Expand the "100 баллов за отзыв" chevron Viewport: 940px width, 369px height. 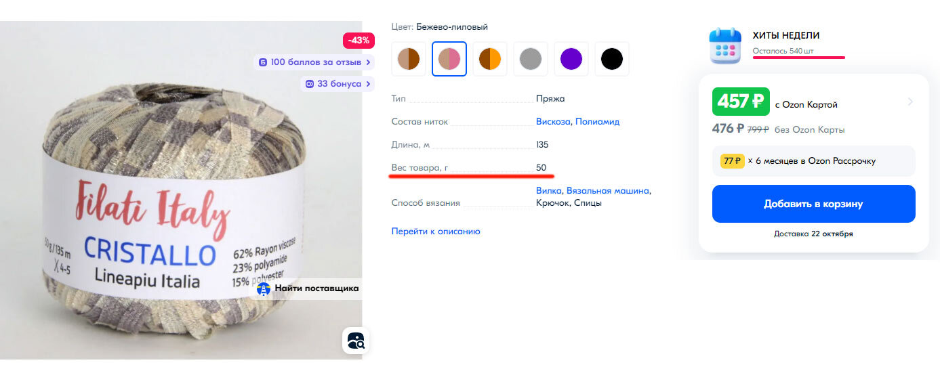(x=368, y=62)
